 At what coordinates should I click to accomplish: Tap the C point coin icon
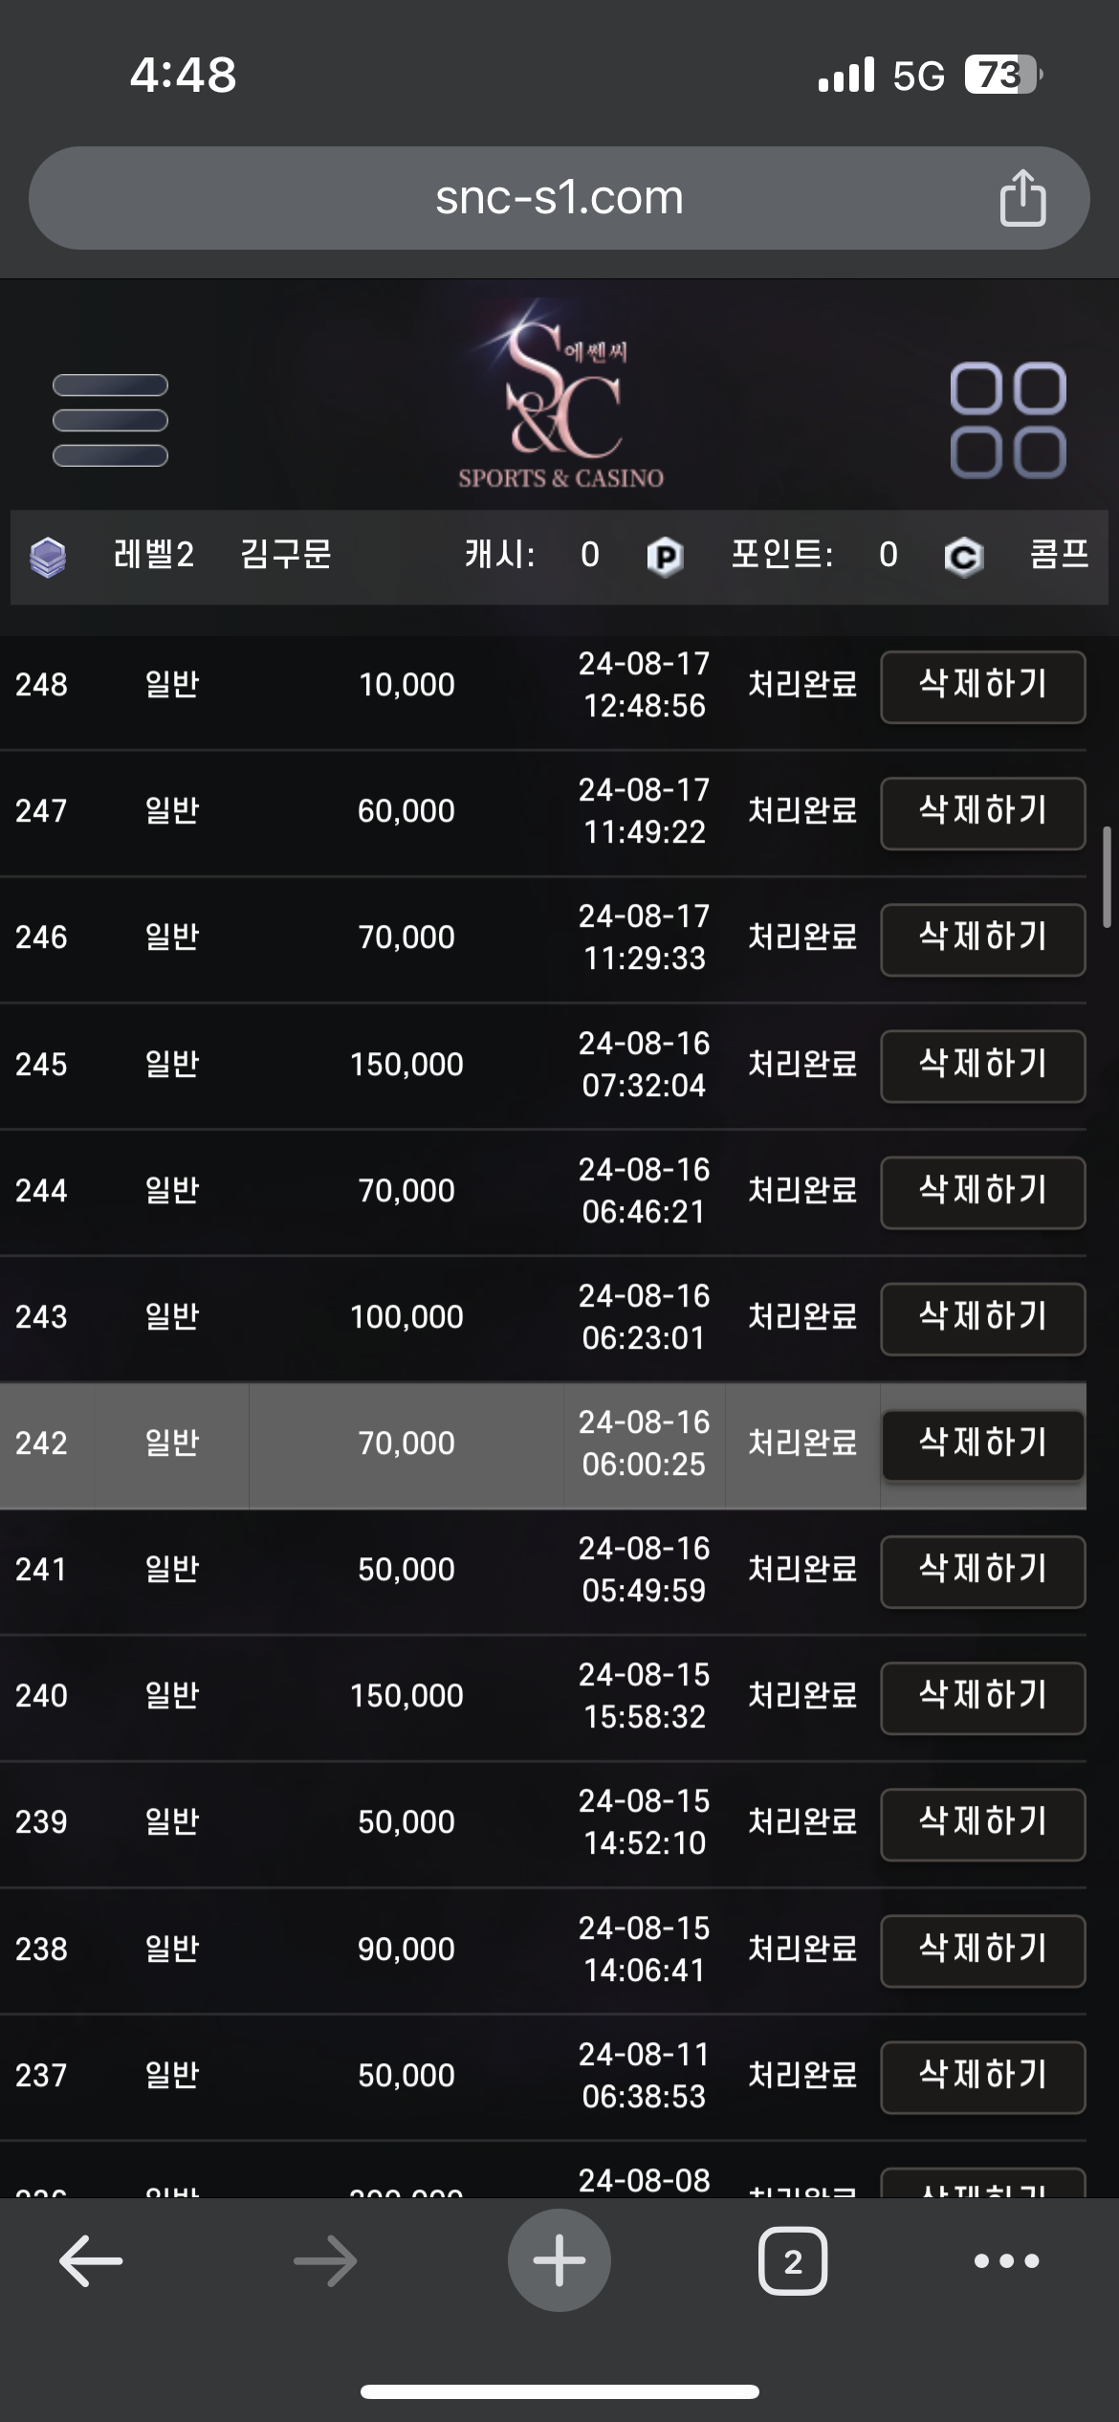coord(963,556)
